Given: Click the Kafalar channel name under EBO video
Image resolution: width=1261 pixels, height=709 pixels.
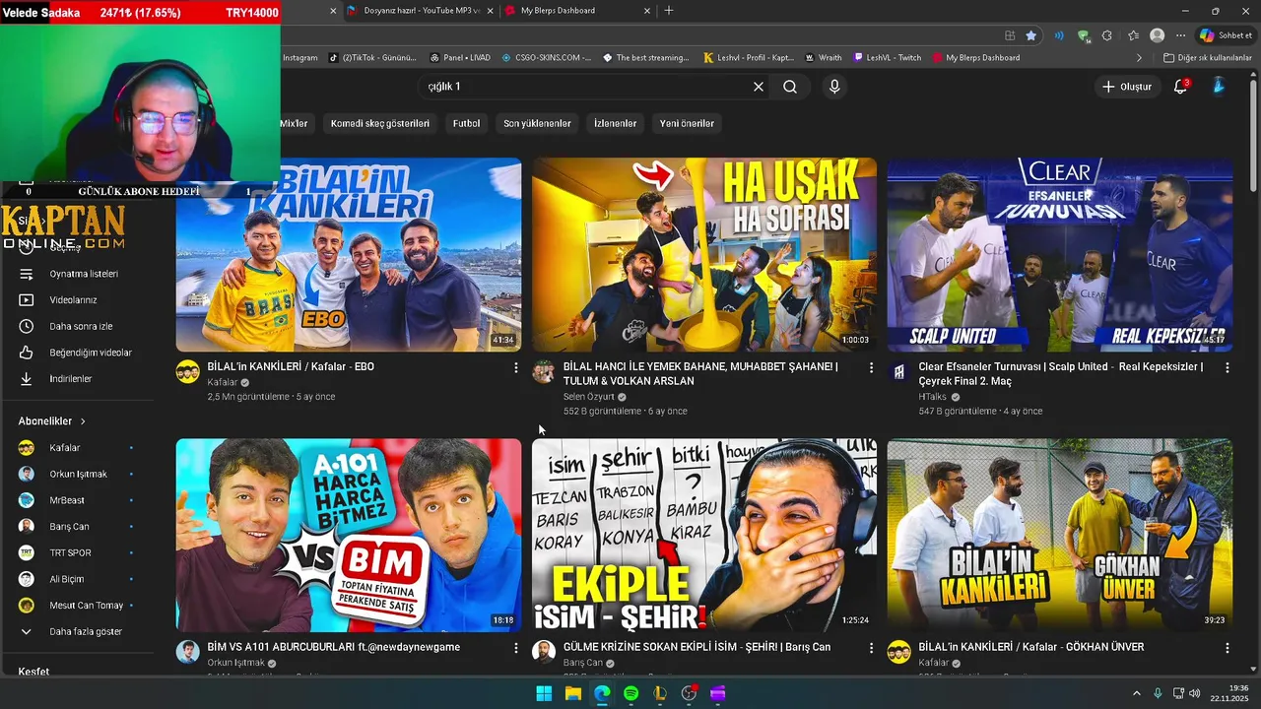Looking at the screenshot, I should 223,382.
